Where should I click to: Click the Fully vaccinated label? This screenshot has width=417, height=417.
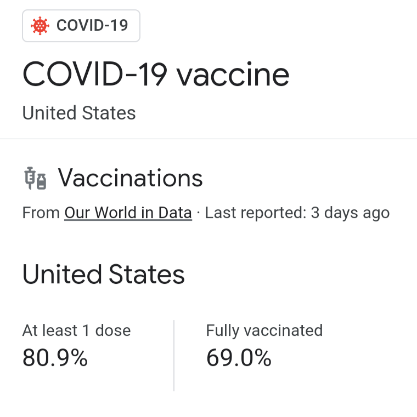tap(264, 331)
